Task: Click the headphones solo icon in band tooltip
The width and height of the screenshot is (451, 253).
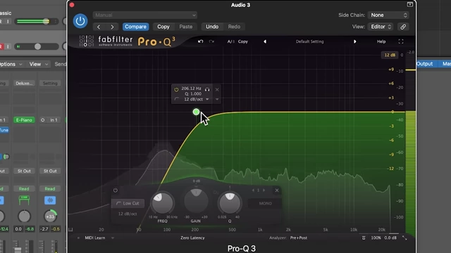Action: 207,89
